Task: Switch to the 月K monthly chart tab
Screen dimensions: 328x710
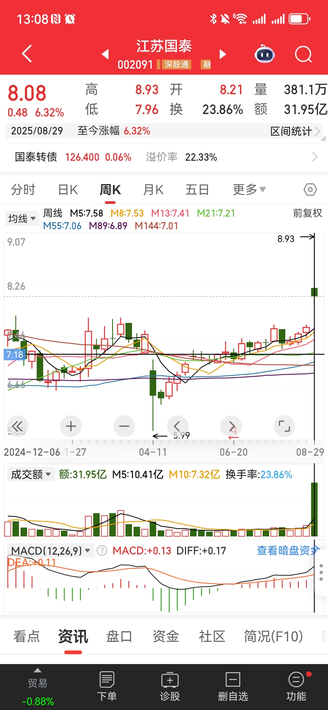Action: click(153, 190)
